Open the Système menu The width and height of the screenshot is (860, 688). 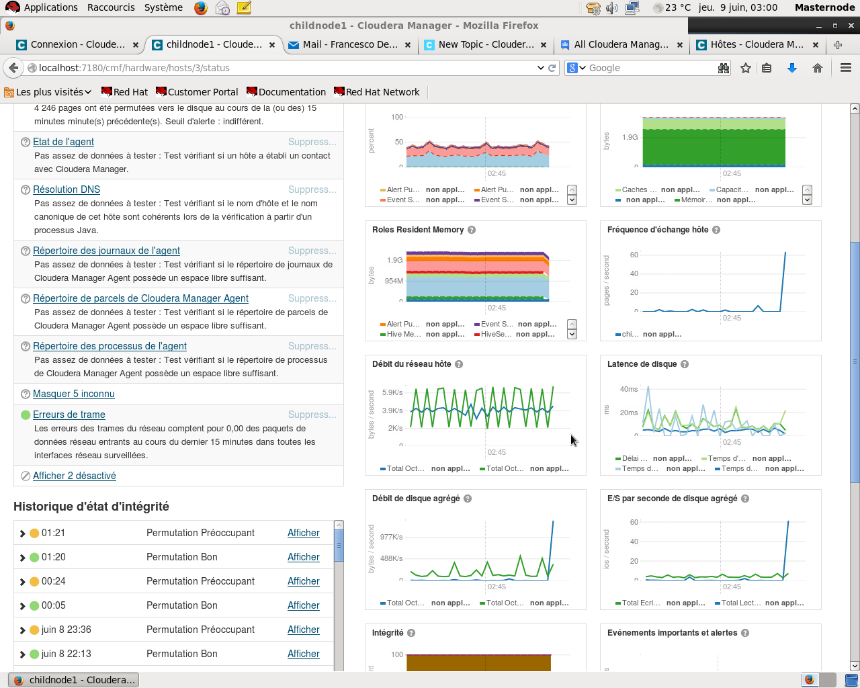pyautogui.click(x=163, y=7)
